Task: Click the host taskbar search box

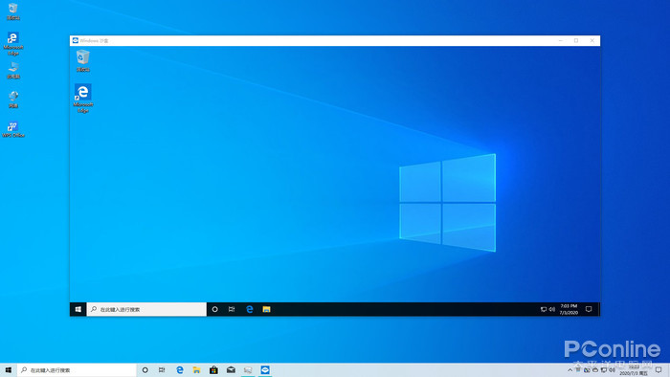Action: click(77, 370)
